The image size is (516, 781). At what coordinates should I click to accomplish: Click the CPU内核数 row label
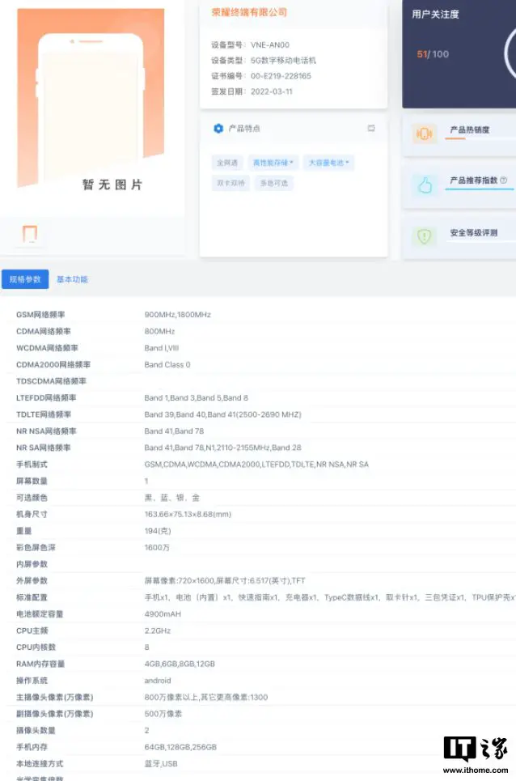pyautogui.click(x=36, y=647)
